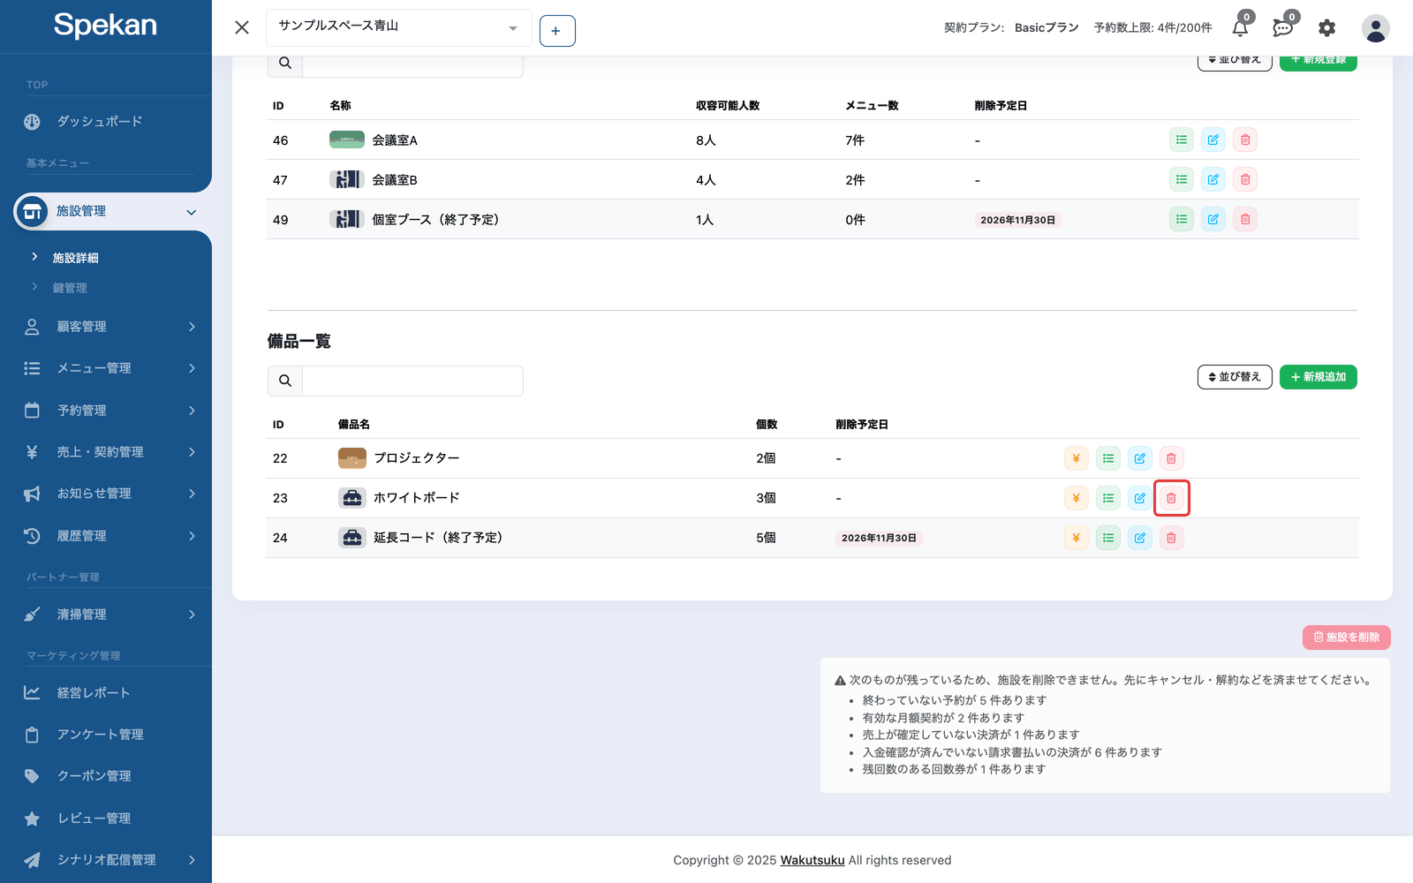Screen dimensions: 1413x883
Task: Click the yen price icon for プロジェクター
Action: [1077, 458]
